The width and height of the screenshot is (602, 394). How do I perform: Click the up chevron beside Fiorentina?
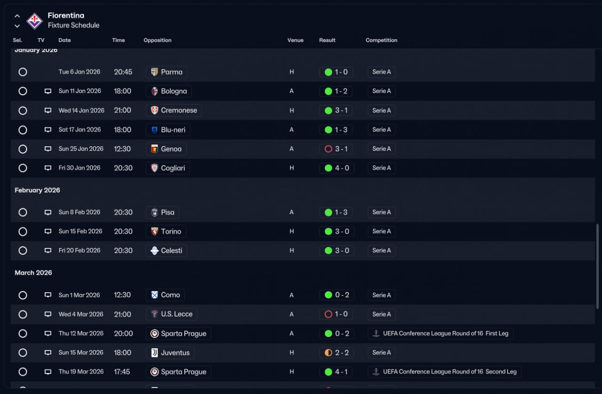pos(17,16)
